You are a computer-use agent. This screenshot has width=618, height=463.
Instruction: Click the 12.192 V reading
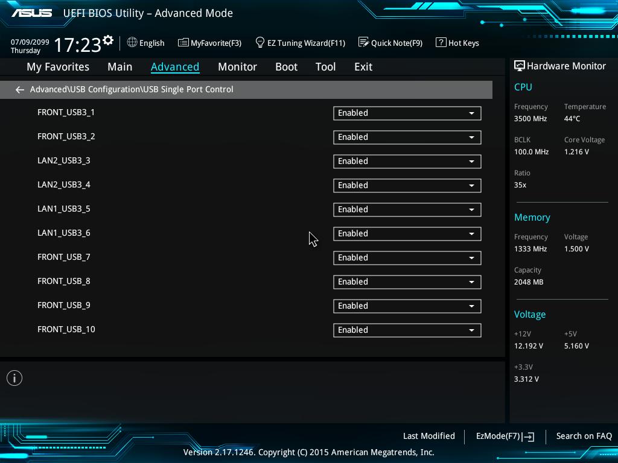pos(528,345)
